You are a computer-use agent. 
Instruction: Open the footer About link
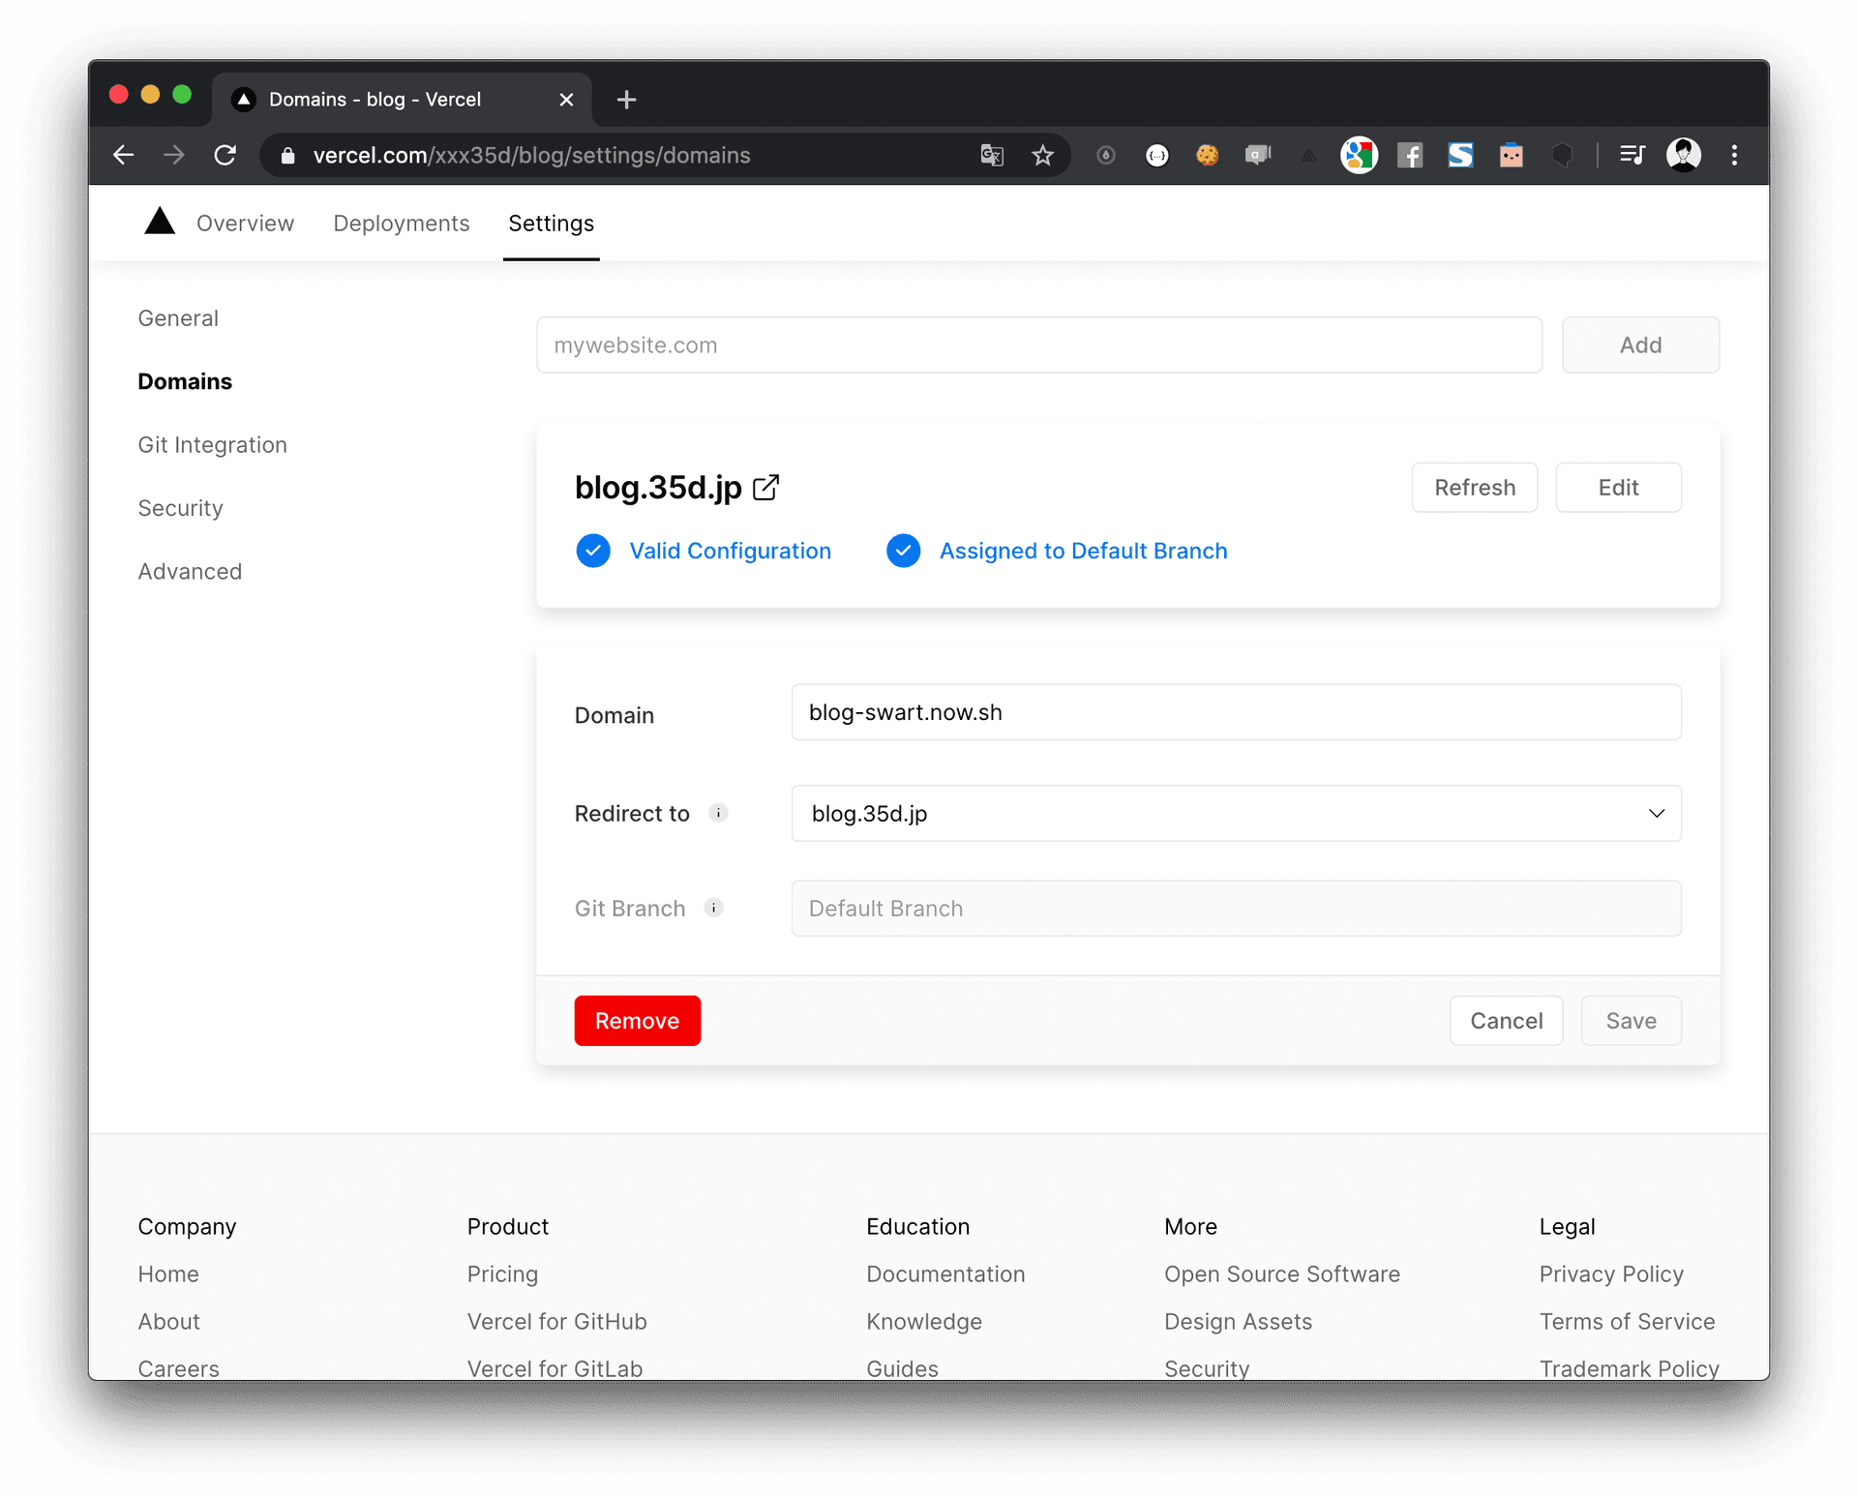(x=169, y=1321)
